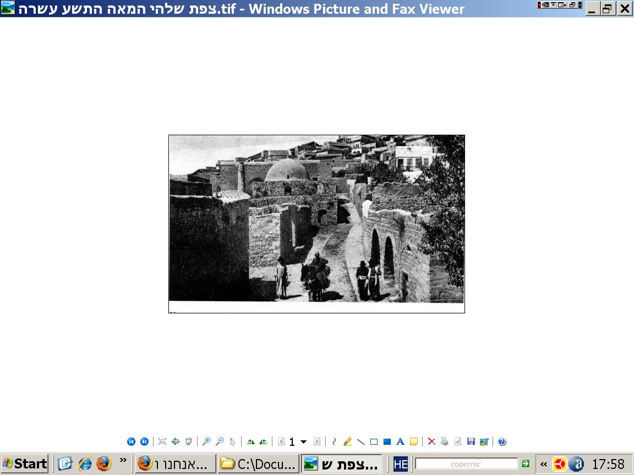Open the Windows Start menu
The image size is (634, 475).
[25, 464]
